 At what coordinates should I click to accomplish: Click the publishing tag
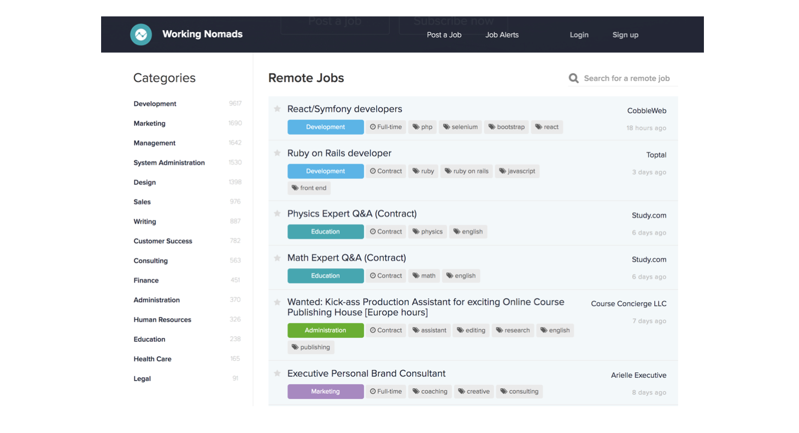(x=311, y=347)
